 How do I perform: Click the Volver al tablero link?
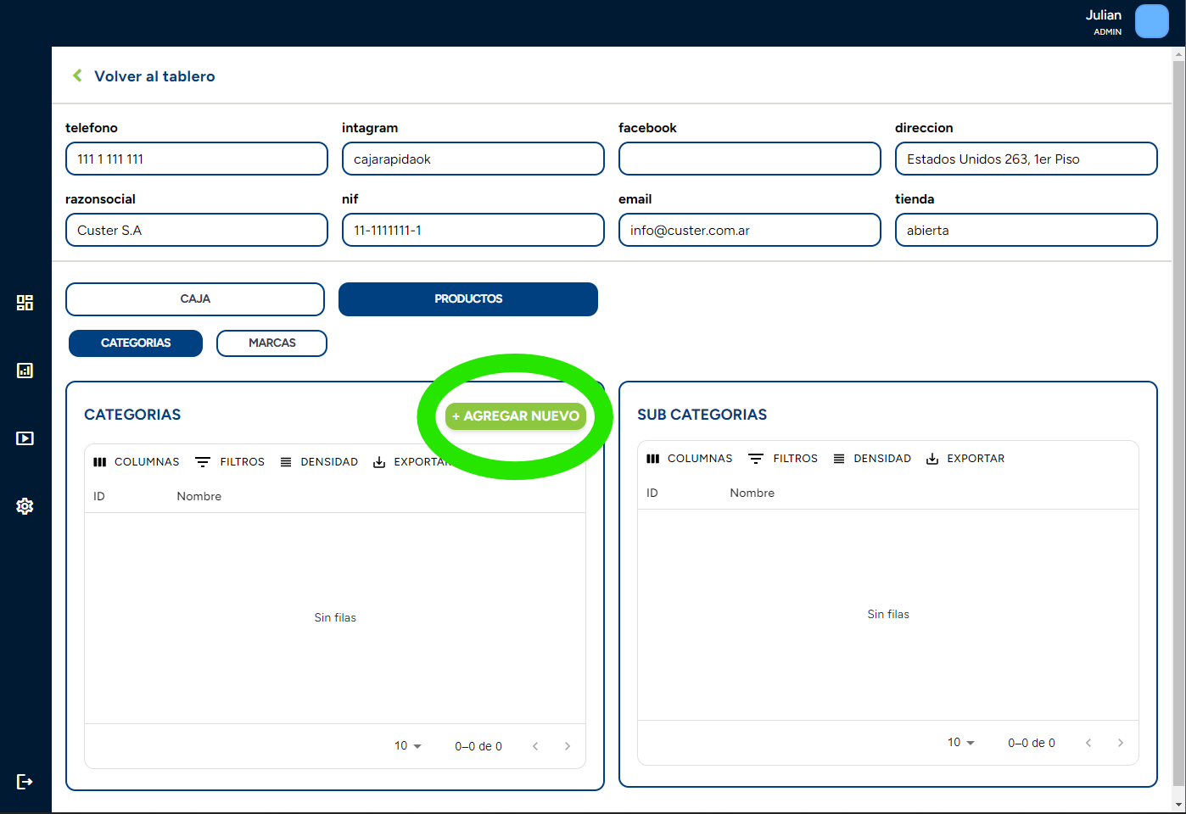coord(154,75)
